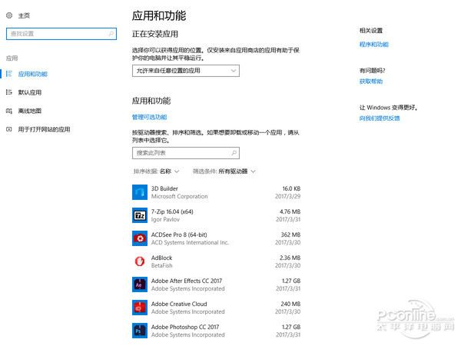This screenshot has height=346, width=461.
Task: Click the 4.76 MB size value
Action: click(290, 211)
